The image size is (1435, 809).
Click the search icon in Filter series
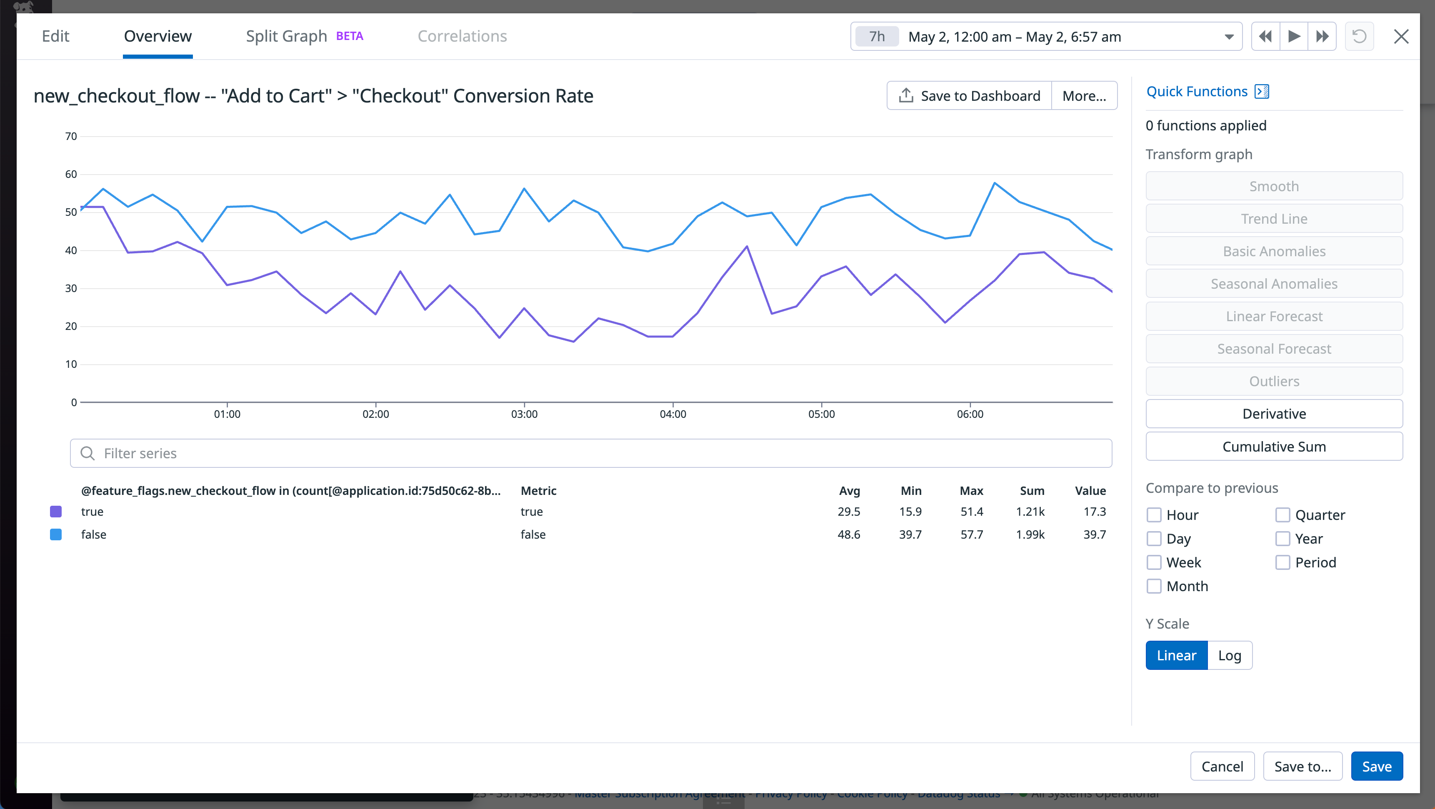click(88, 453)
